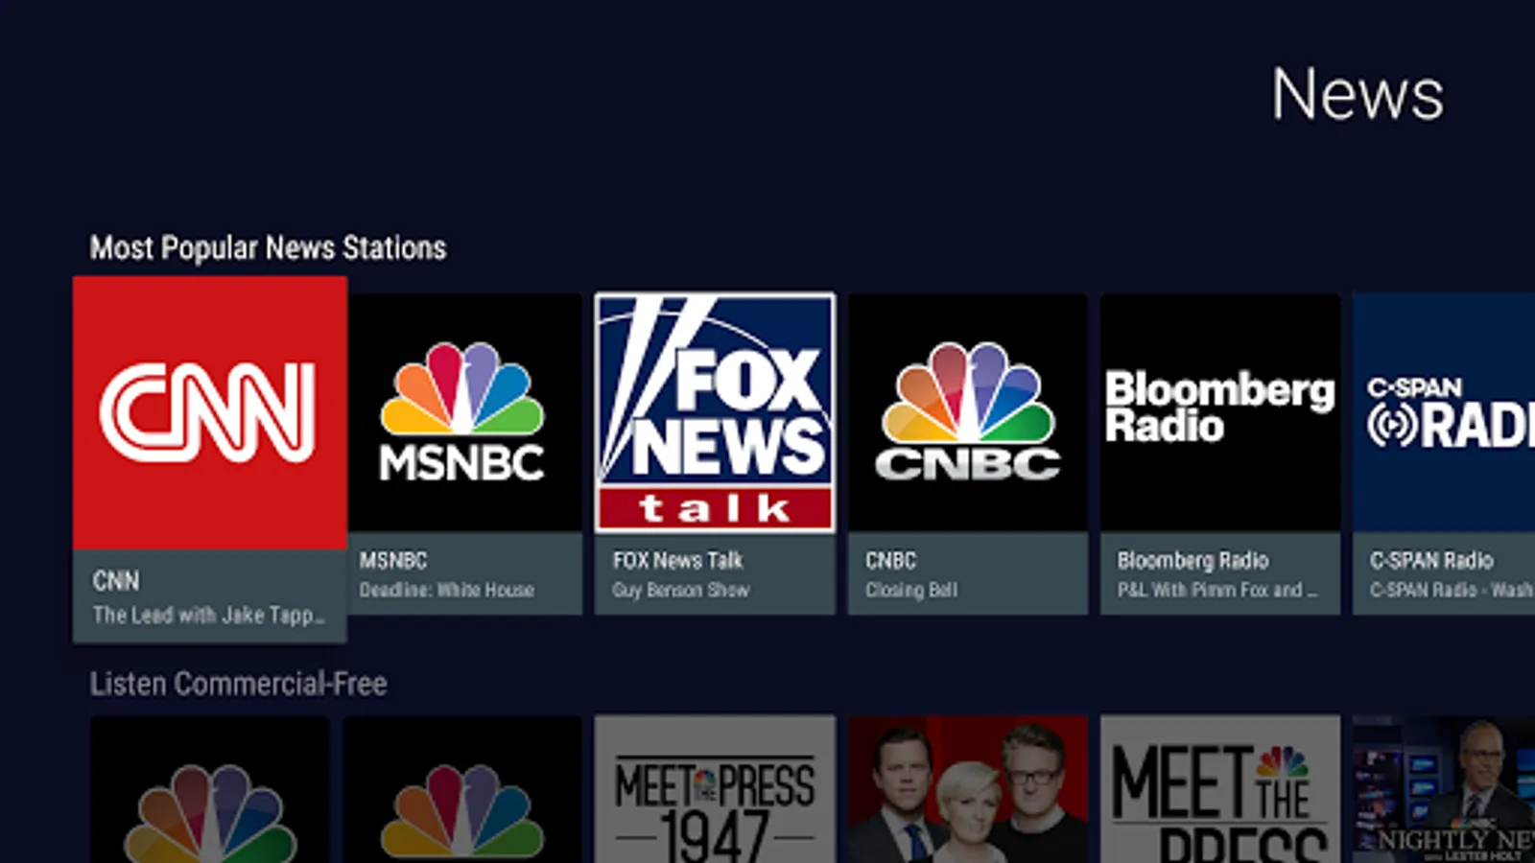Open the CNN station logo tile
The height and width of the screenshot is (863, 1535).
(x=210, y=413)
